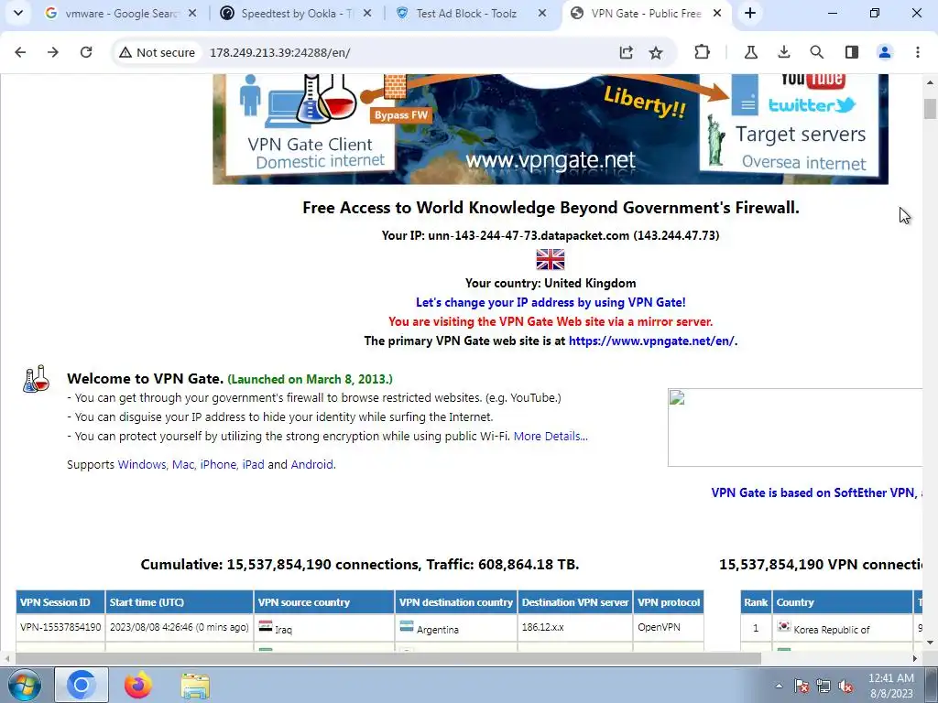The width and height of the screenshot is (938, 703).
Task: Click the Destination VPN server column header
Action: tap(575, 602)
